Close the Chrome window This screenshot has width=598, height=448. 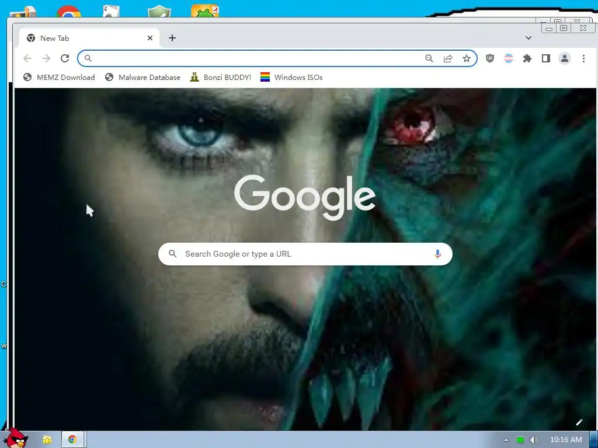pyautogui.click(x=583, y=28)
